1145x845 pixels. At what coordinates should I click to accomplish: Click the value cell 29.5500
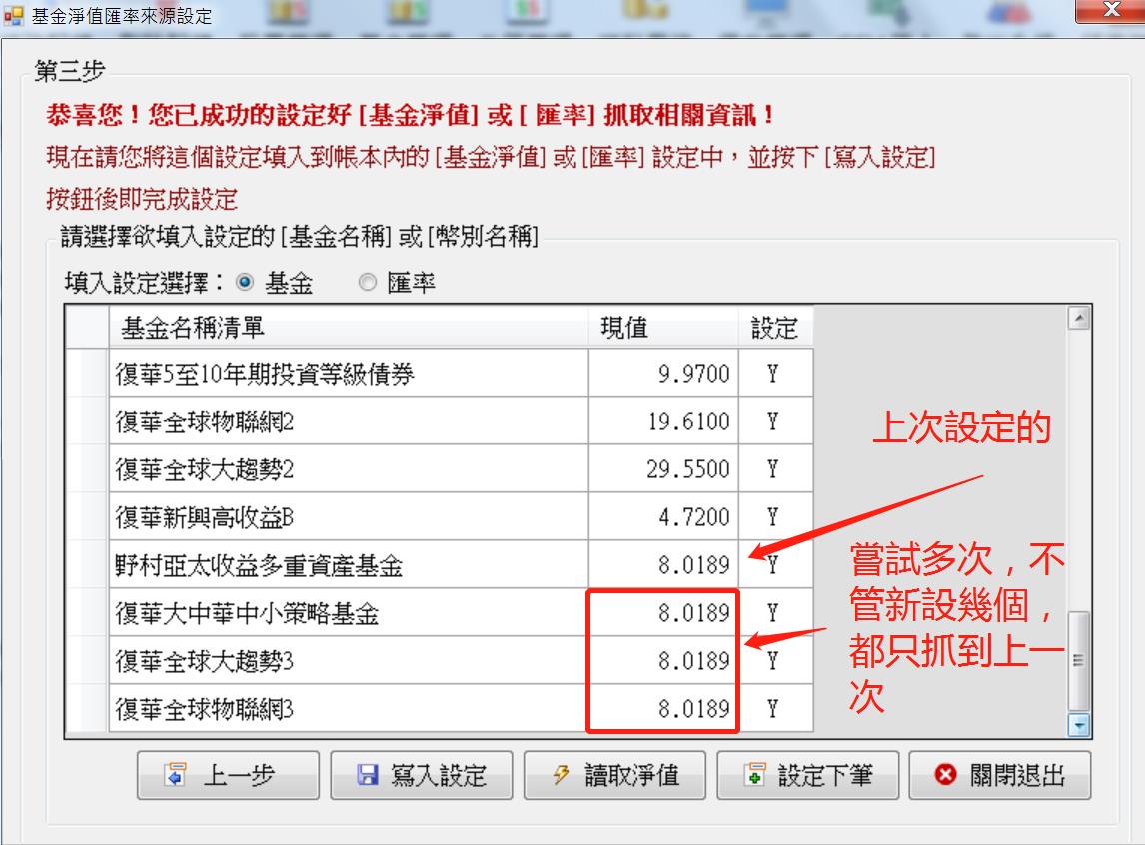point(663,469)
